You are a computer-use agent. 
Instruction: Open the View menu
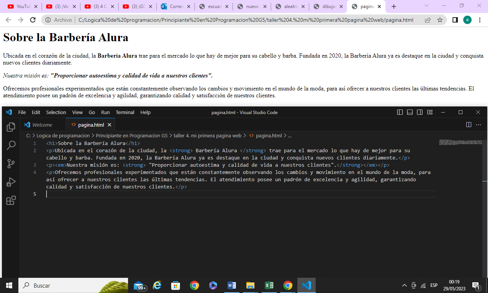tap(77, 112)
